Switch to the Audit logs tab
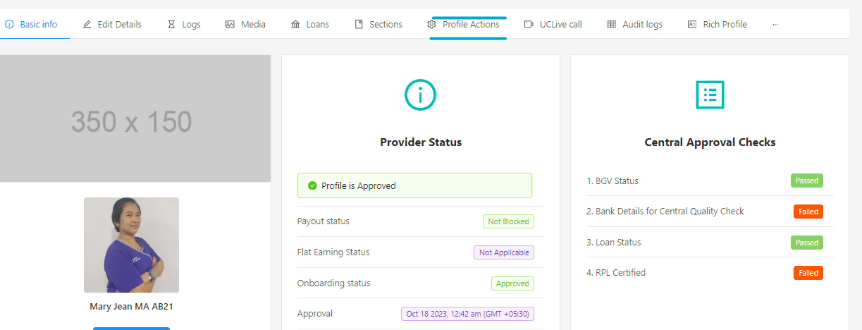This screenshot has width=862, height=330. coord(642,24)
